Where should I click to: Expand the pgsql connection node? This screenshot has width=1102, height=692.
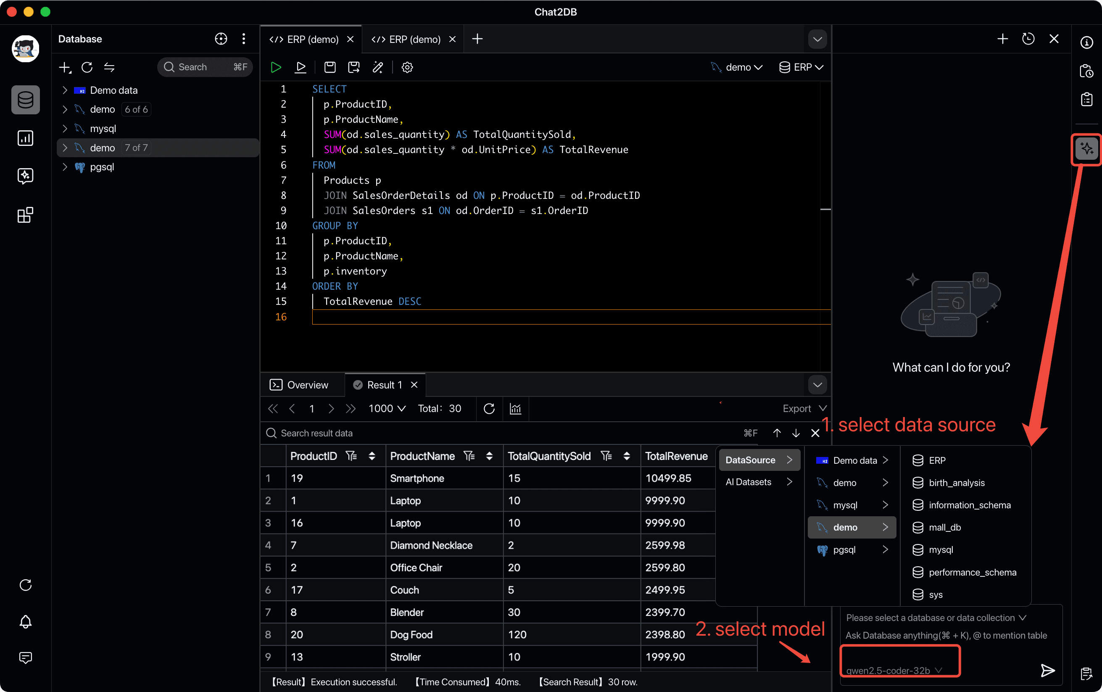tap(65, 167)
